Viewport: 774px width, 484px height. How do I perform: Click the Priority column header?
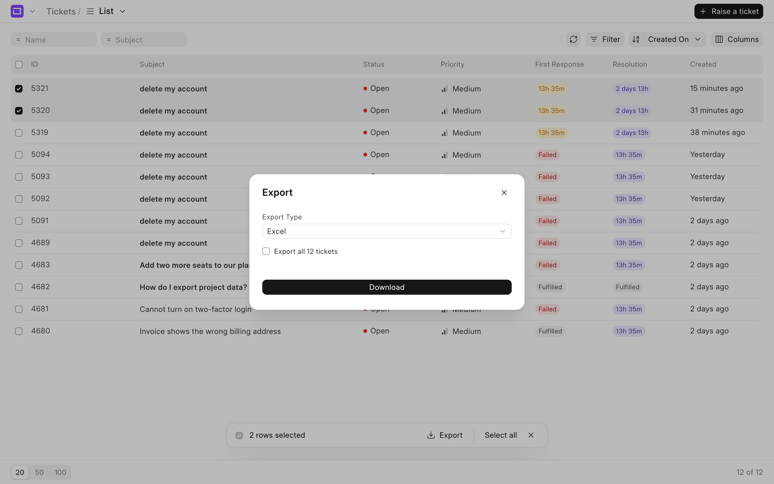452,64
